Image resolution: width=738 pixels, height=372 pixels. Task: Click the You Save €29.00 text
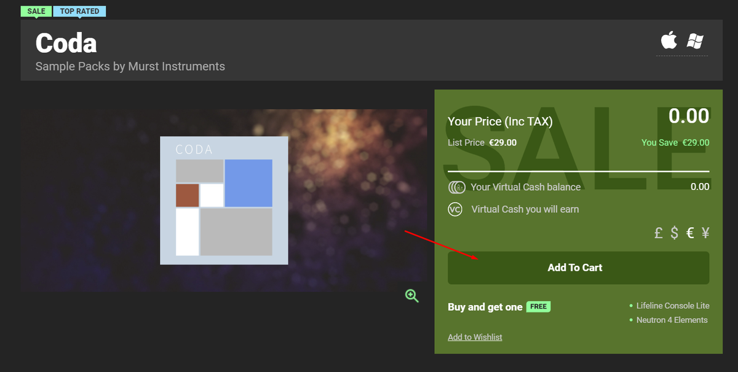[675, 142]
